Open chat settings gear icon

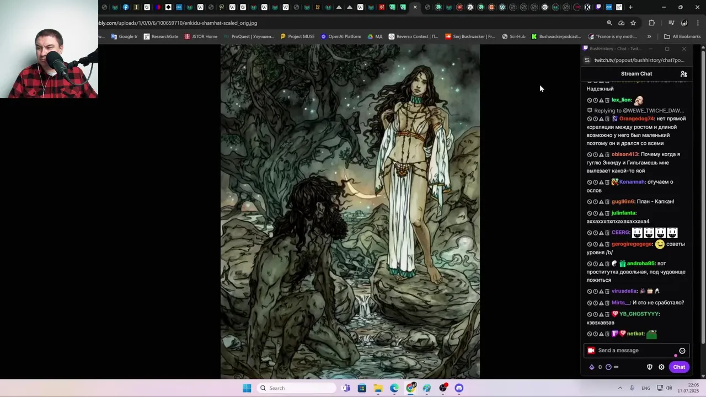click(661, 367)
